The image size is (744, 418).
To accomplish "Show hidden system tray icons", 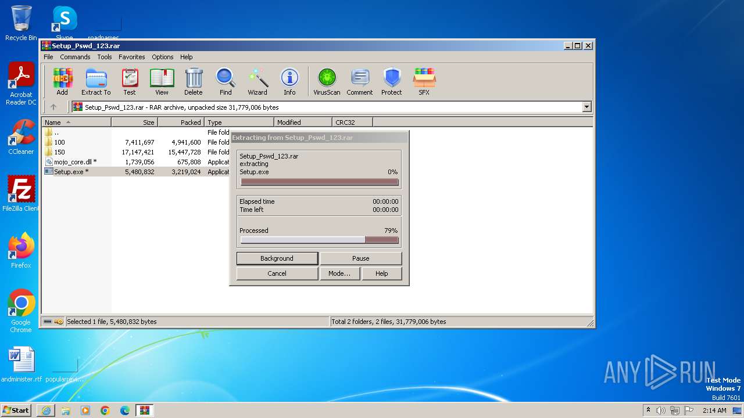I will point(648,410).
